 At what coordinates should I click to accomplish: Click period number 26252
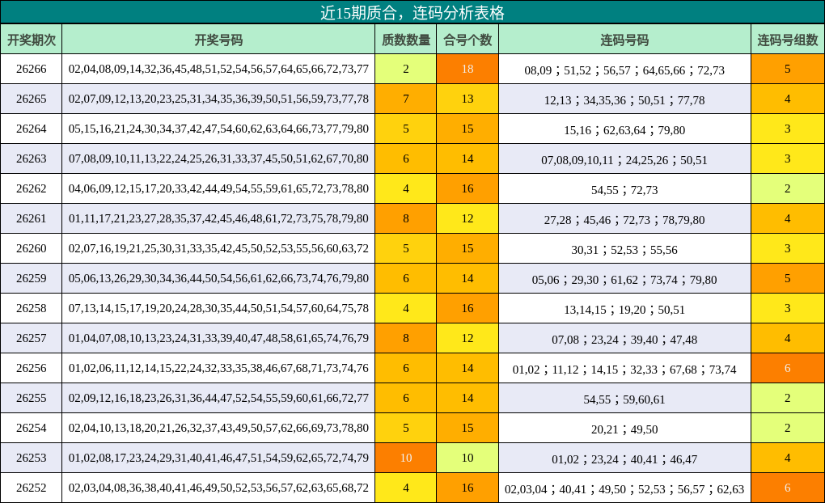[31, 488]
